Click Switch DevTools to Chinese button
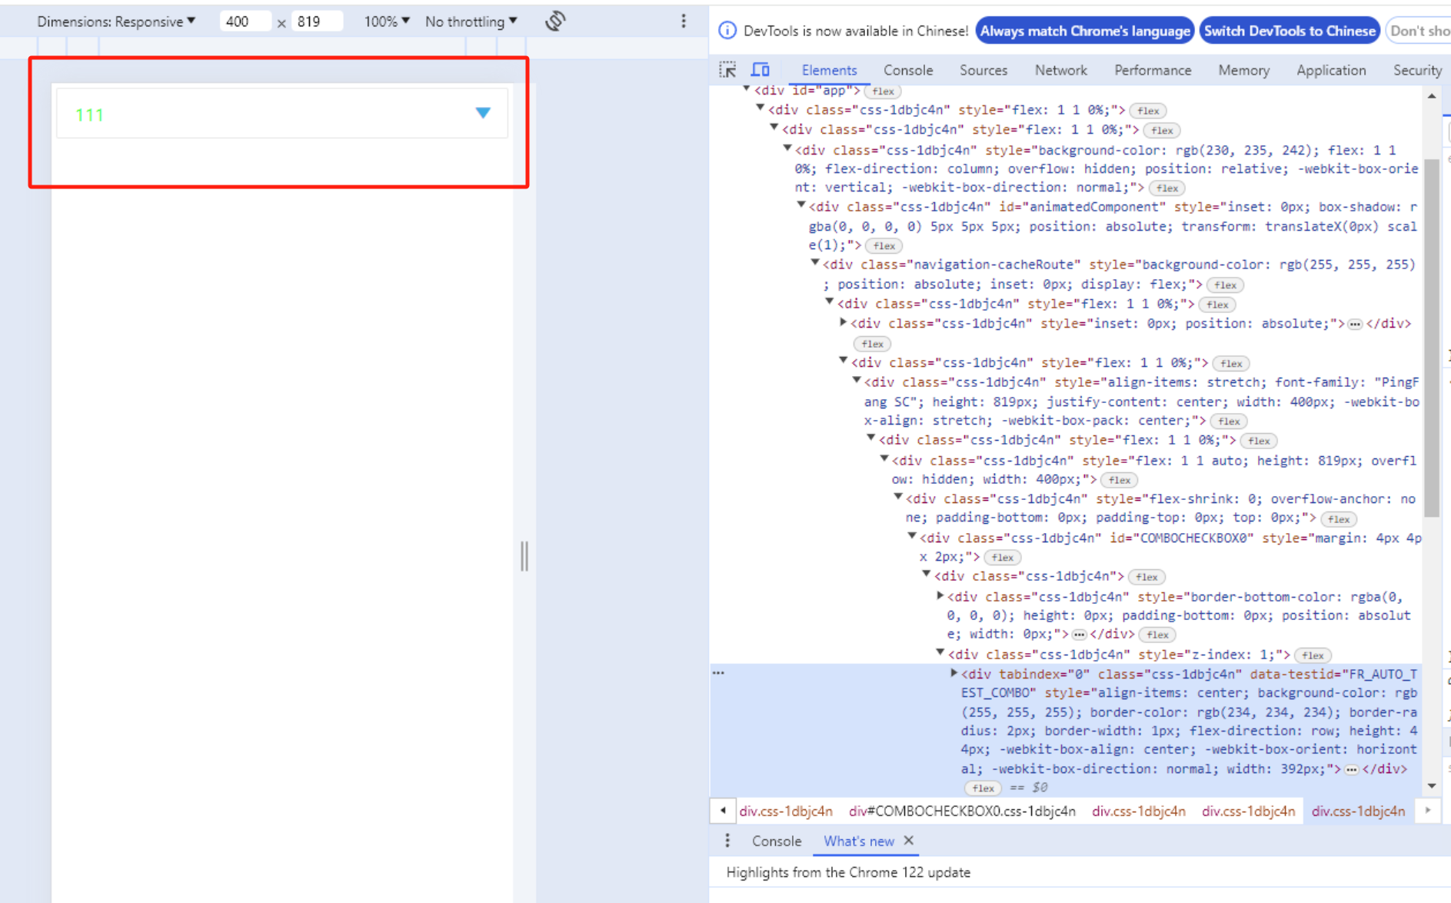The width and height of the screenshot is (1451, 903). pos(1290,31)
